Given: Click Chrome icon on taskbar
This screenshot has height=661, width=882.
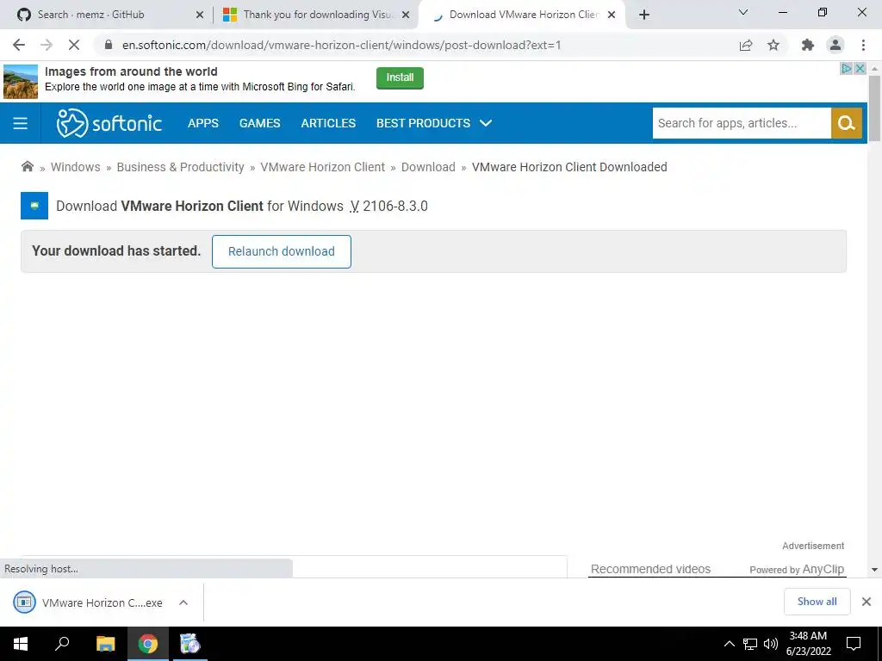Looking at the screenshot, I should point(148,644).
